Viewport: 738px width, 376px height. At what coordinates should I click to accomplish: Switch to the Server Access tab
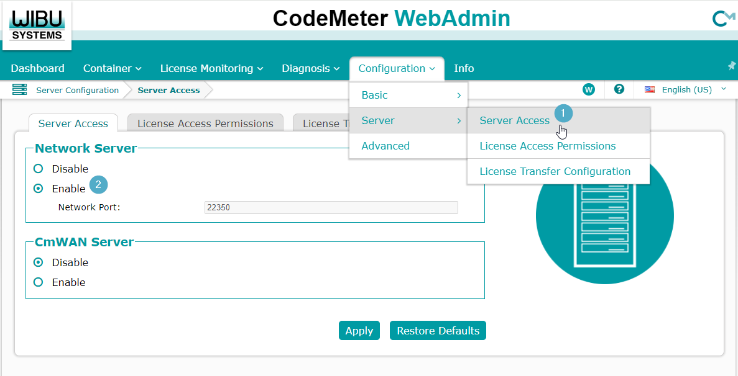(x=73, y=123)
